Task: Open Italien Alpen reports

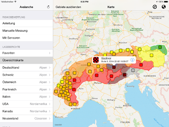Action: tap(26, 97)
